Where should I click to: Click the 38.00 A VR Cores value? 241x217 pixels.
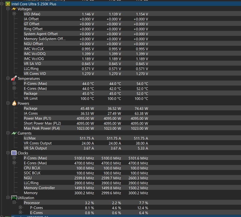point(142,143)
